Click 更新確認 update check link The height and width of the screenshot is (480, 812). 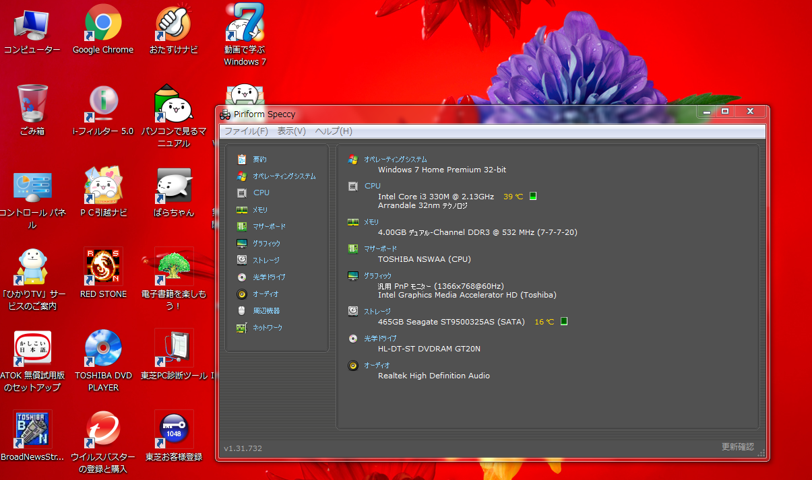point(738,447)
